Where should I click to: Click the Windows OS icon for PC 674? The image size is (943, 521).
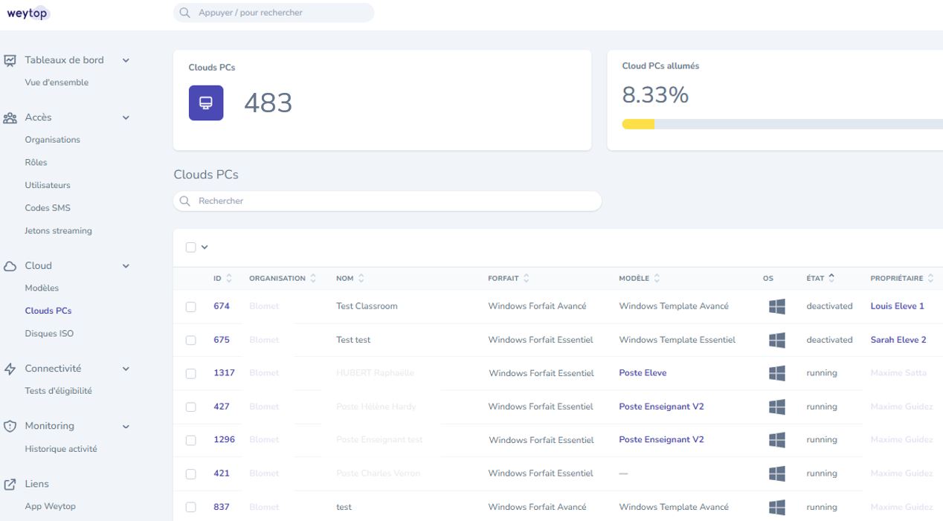click(x=777, y=305)
